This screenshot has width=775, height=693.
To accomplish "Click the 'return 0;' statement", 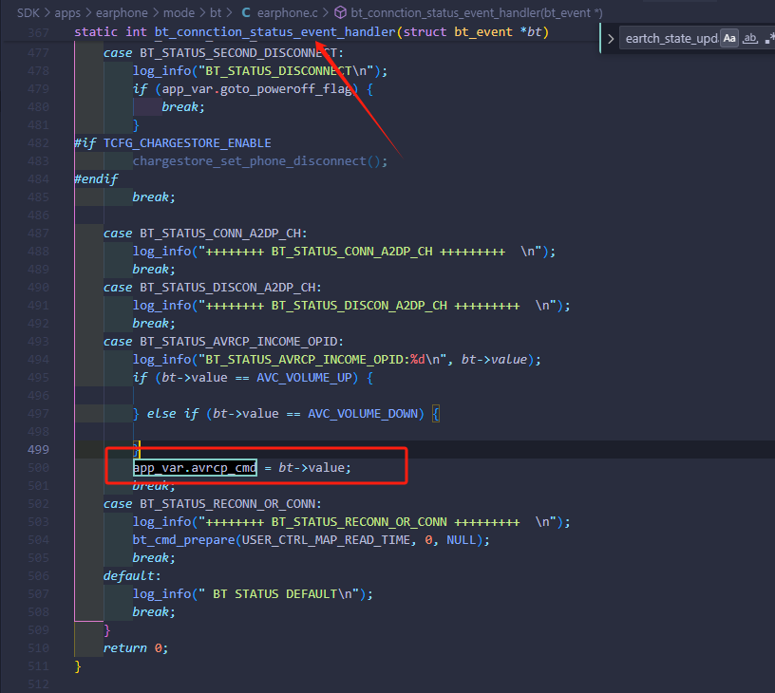I will pyautogui.click(x=136, y=648).
